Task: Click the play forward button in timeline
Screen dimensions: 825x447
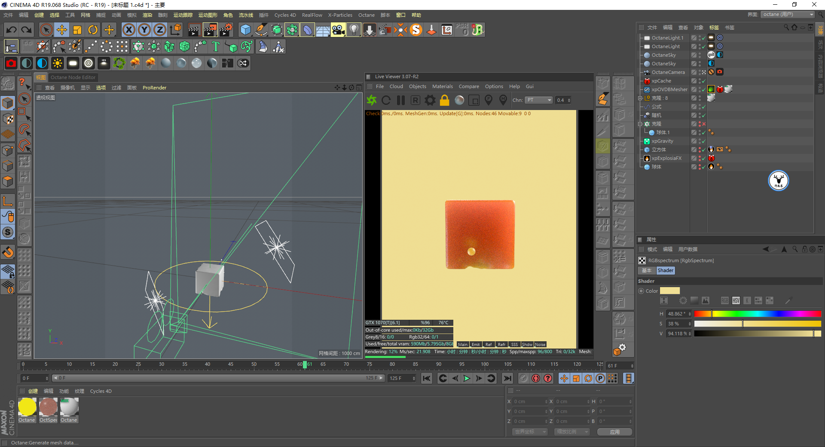Action: [x=467, y=378]
